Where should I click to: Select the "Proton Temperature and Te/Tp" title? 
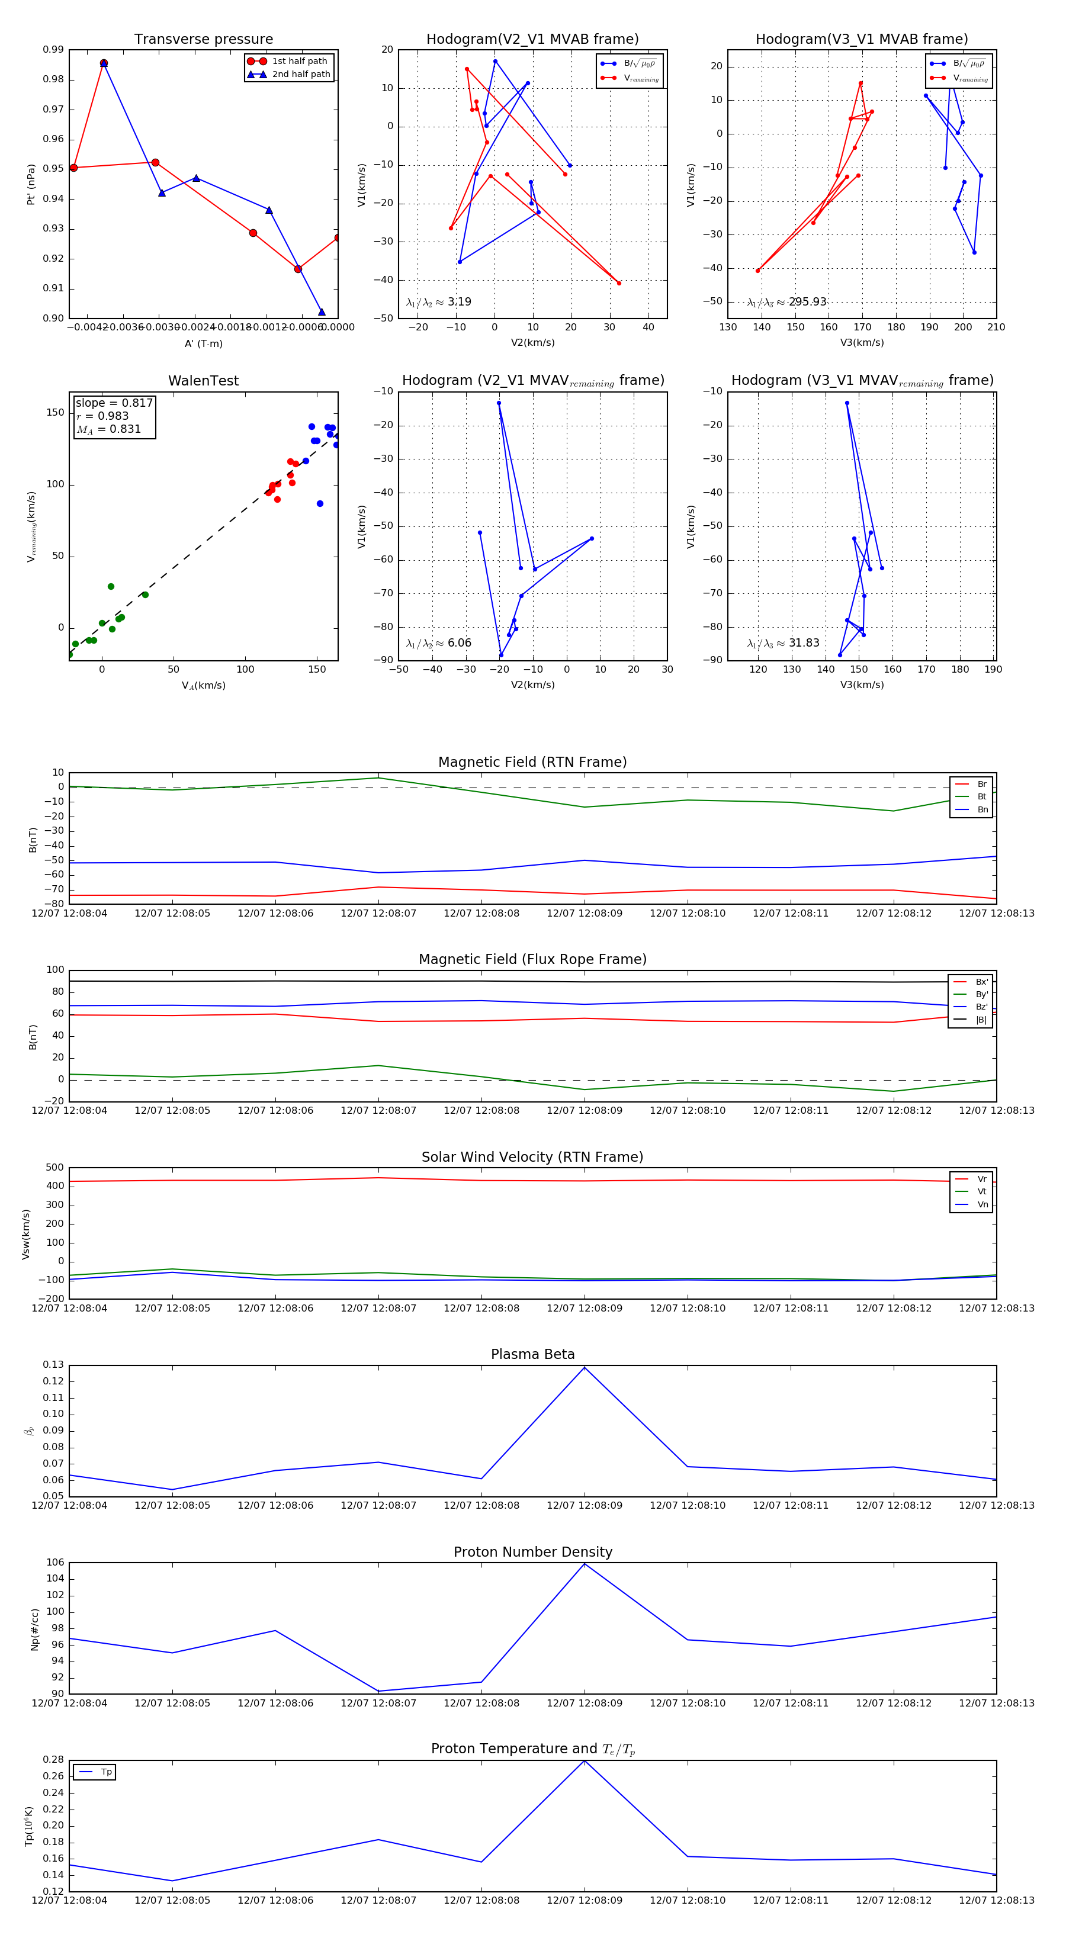(532, 1749)
